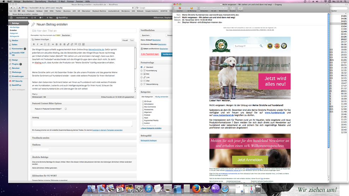This screenshot has height=196, width=349.
Task: Open the Postfach menu in menu bar
Action: coord(52,1)
